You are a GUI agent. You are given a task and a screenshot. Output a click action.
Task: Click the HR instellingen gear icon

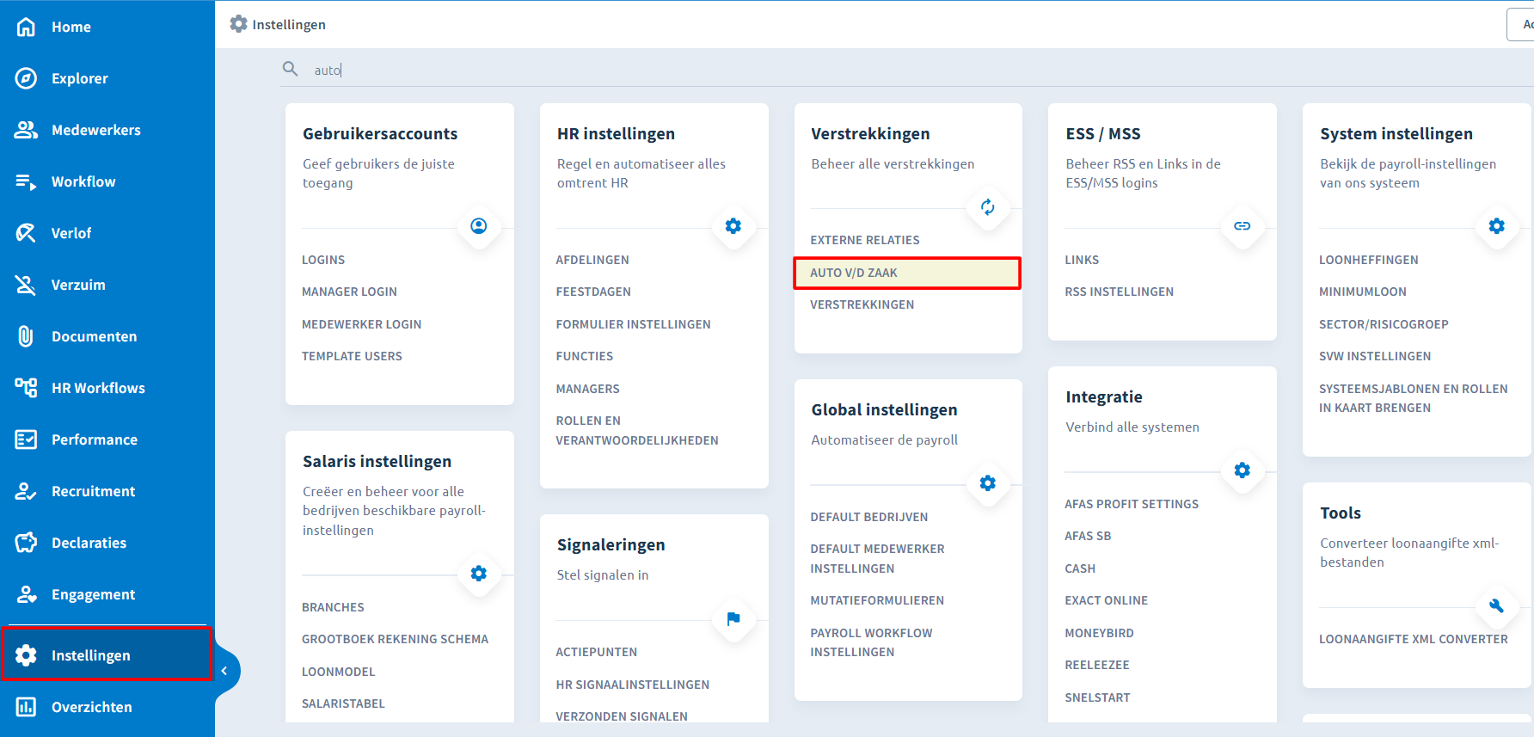click(733, 226)
